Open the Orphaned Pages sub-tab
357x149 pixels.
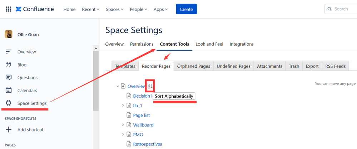(x=194, y=66)
